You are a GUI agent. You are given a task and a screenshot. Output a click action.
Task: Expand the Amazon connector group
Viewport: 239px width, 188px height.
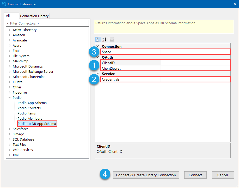(x=10, y=35)
